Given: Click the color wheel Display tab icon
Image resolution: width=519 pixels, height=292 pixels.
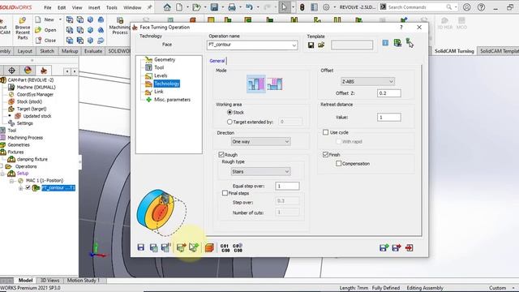Looking at the screenshot, I should (x=28, y=71).
